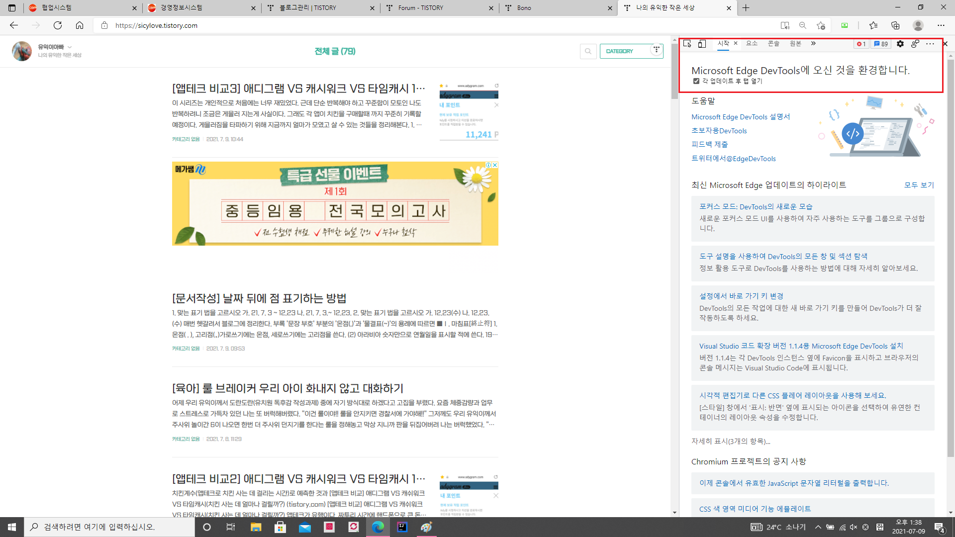This screenshot has width=955, height=537.
Task: Switch to the 콘솔 DevTools tab
Action: coord(773,44)
